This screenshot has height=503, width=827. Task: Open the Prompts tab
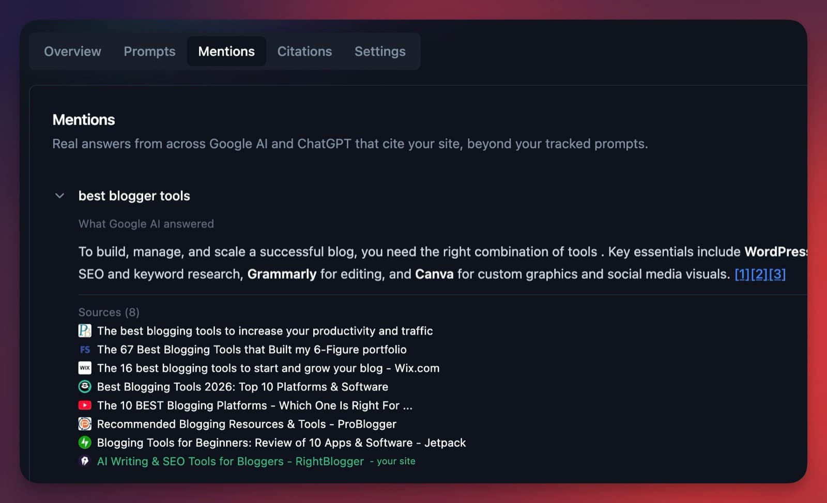click(x=149, y=51)
